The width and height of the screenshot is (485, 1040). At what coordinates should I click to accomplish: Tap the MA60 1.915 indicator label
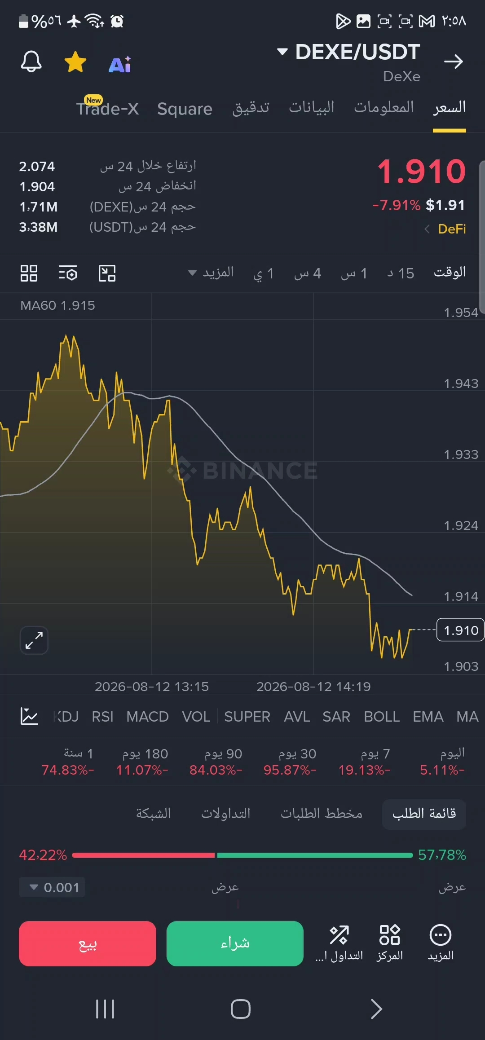coord(57,305)
